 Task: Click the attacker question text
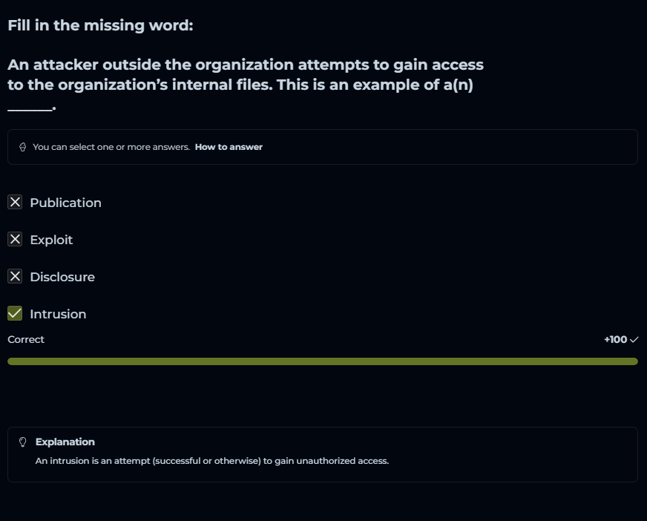pos(245,74)
